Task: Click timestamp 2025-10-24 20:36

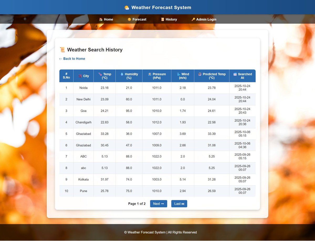Action: point(242,122)
